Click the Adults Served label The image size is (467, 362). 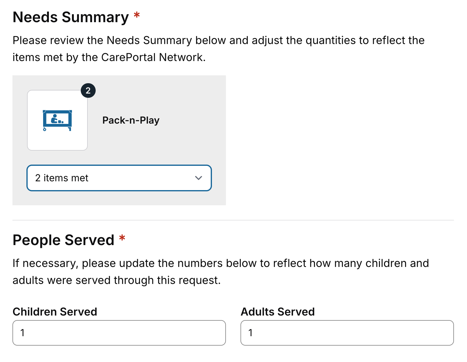click(278, 312)
